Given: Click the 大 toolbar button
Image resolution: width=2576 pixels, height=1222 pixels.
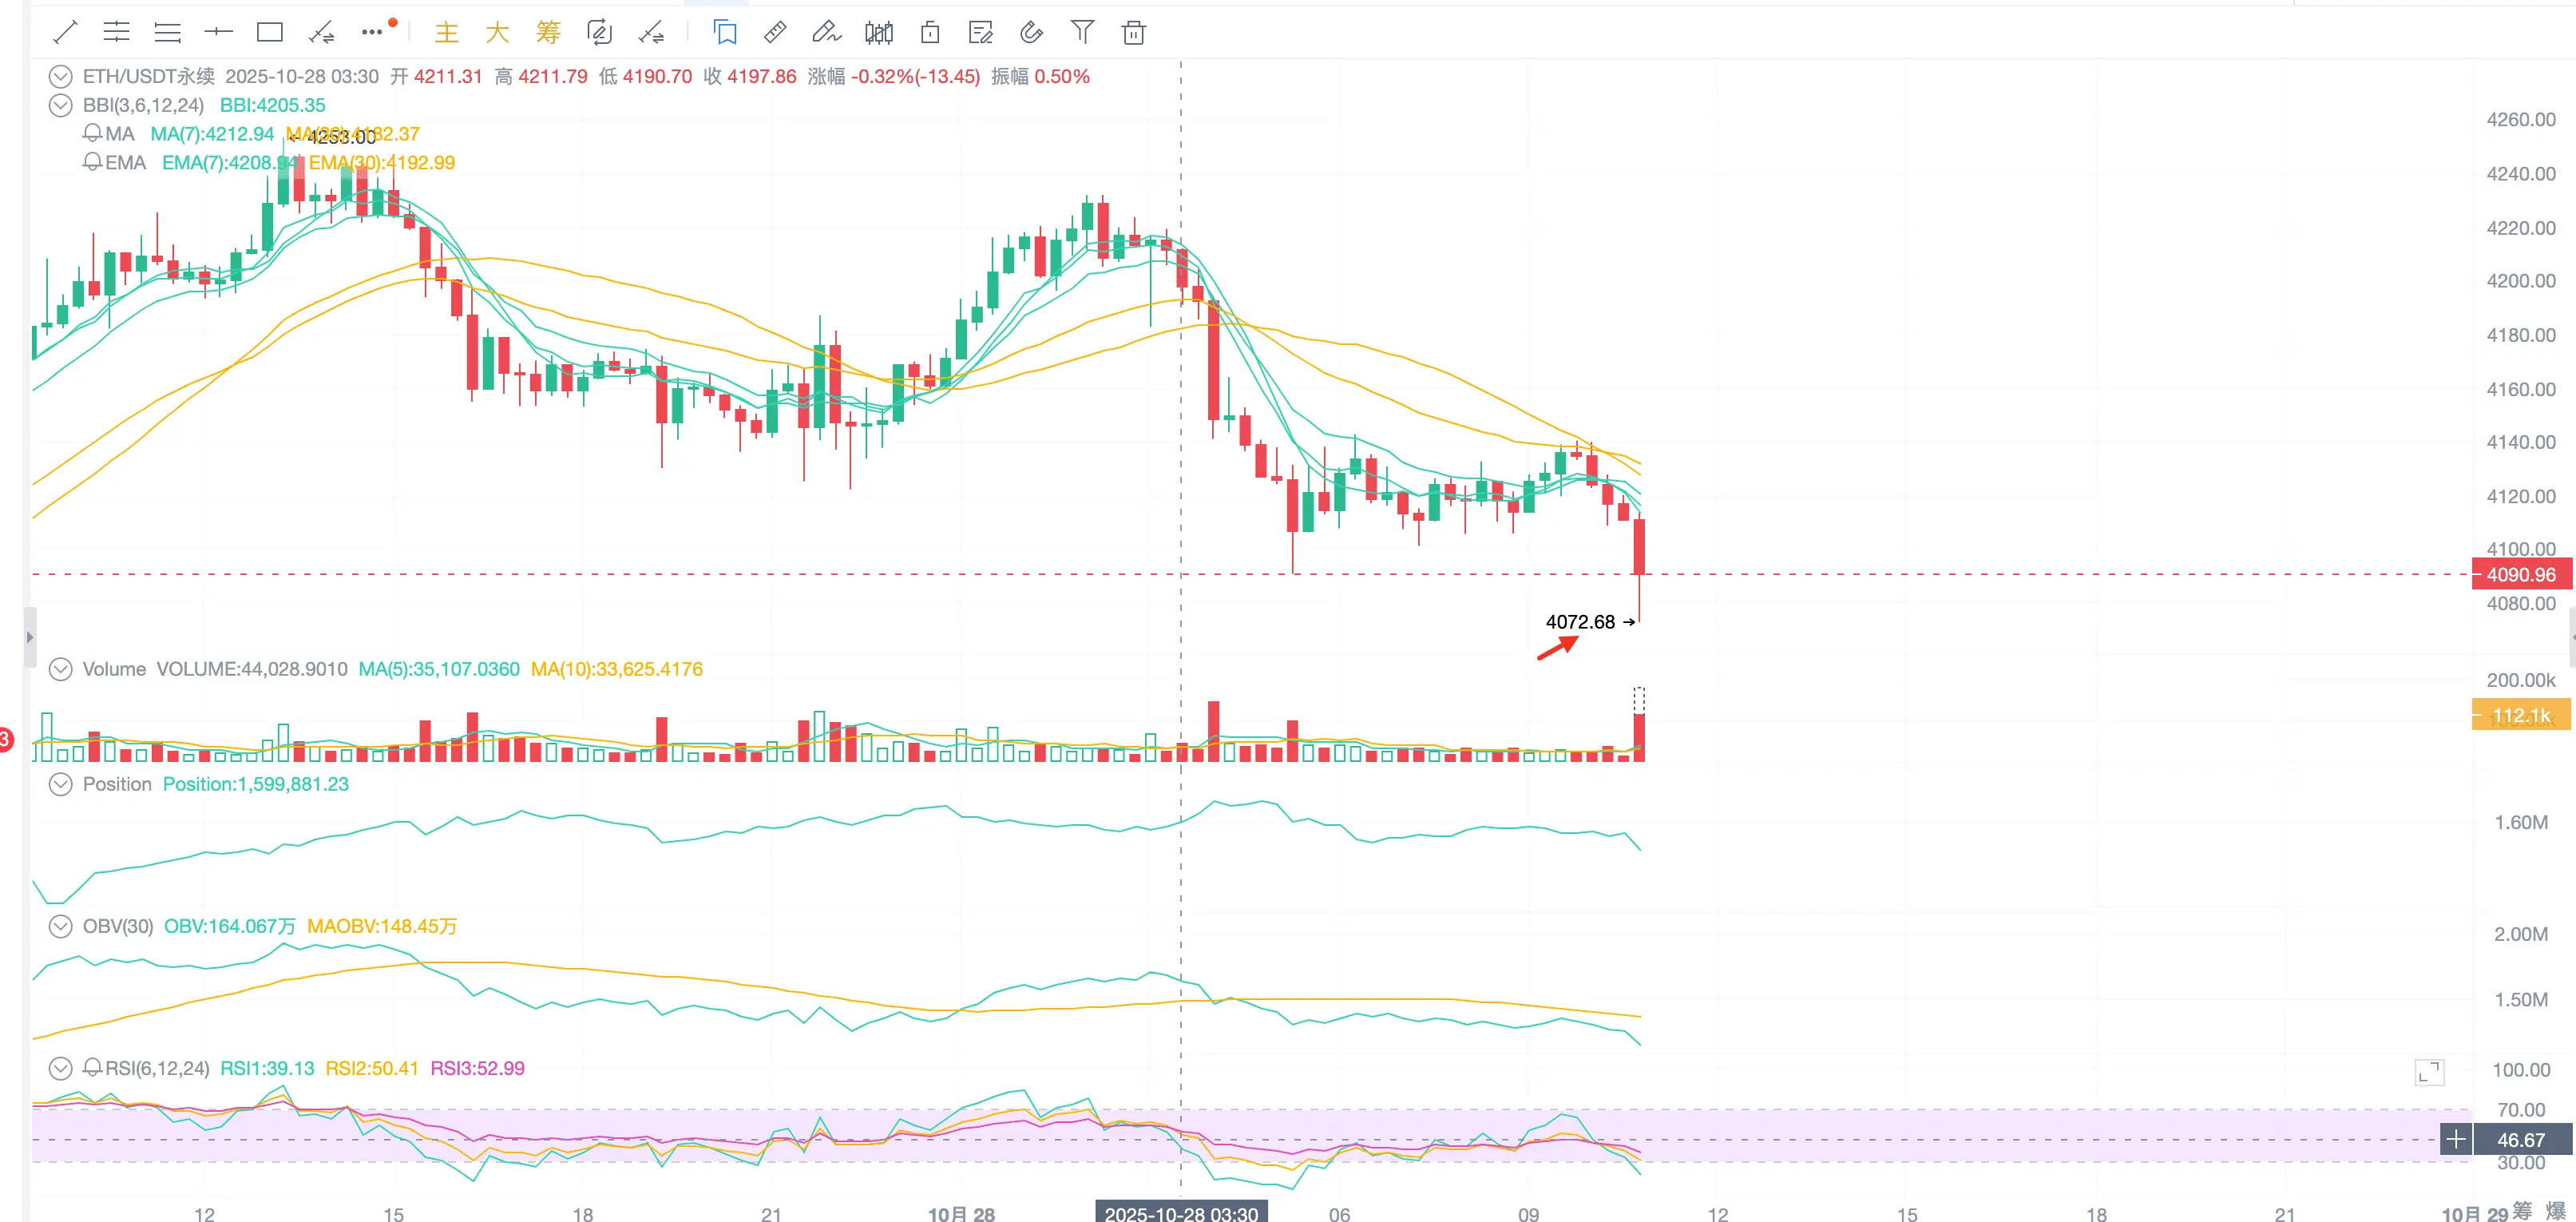Looking at the screenshot, I should coord(497,33).
